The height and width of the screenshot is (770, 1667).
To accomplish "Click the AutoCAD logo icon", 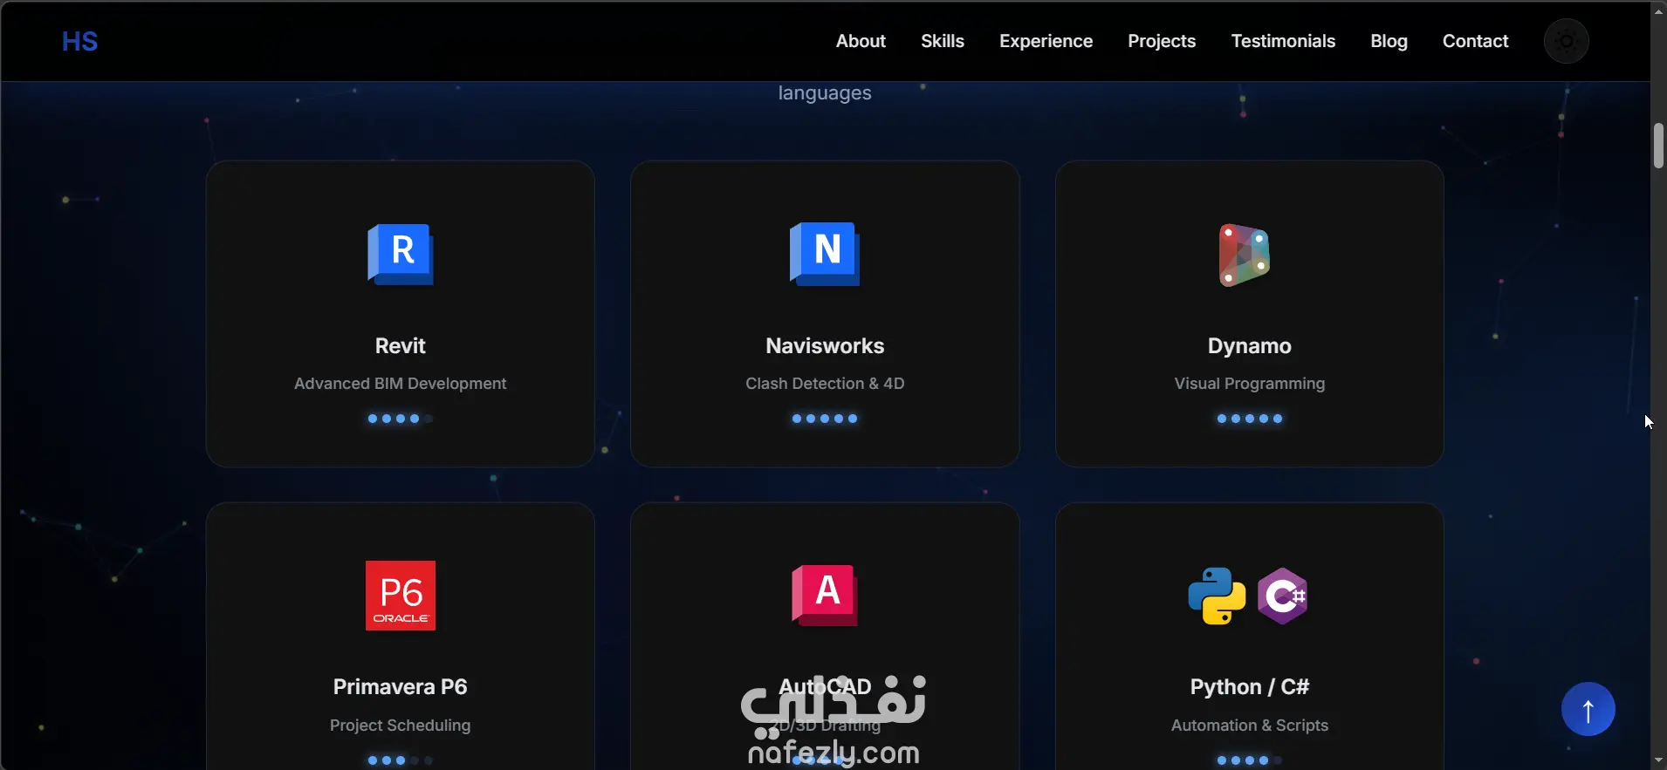I will tap(825, 596).
